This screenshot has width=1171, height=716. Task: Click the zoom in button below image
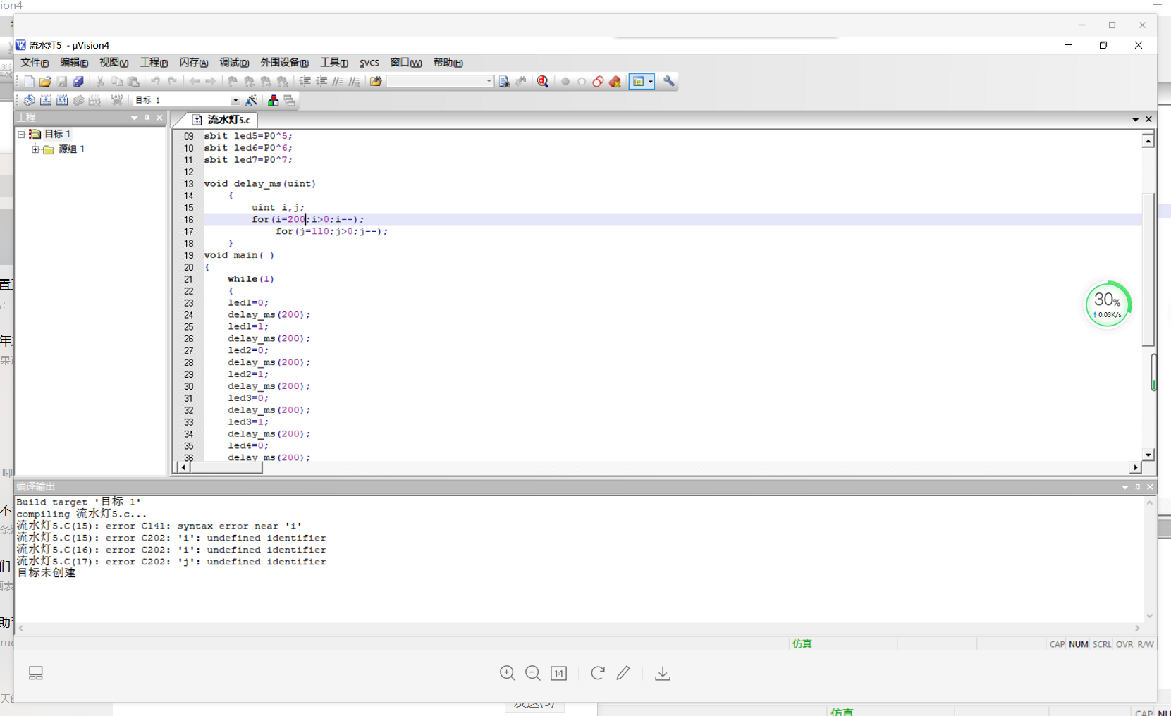507,674
